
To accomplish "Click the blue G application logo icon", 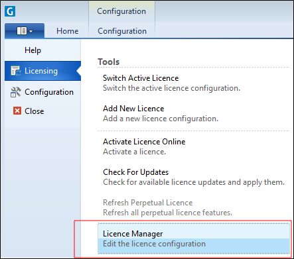I will click(x=10, y=11).
